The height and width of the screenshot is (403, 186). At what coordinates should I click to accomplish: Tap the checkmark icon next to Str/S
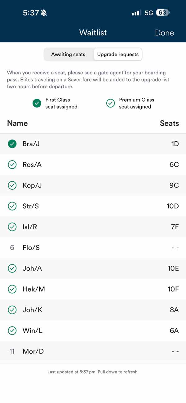12,206
